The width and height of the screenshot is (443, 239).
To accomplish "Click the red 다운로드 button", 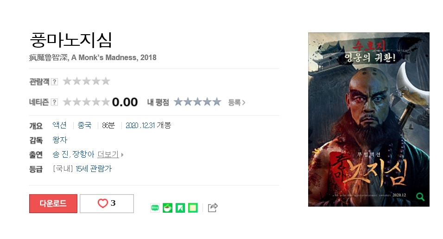I will (53, 203).
